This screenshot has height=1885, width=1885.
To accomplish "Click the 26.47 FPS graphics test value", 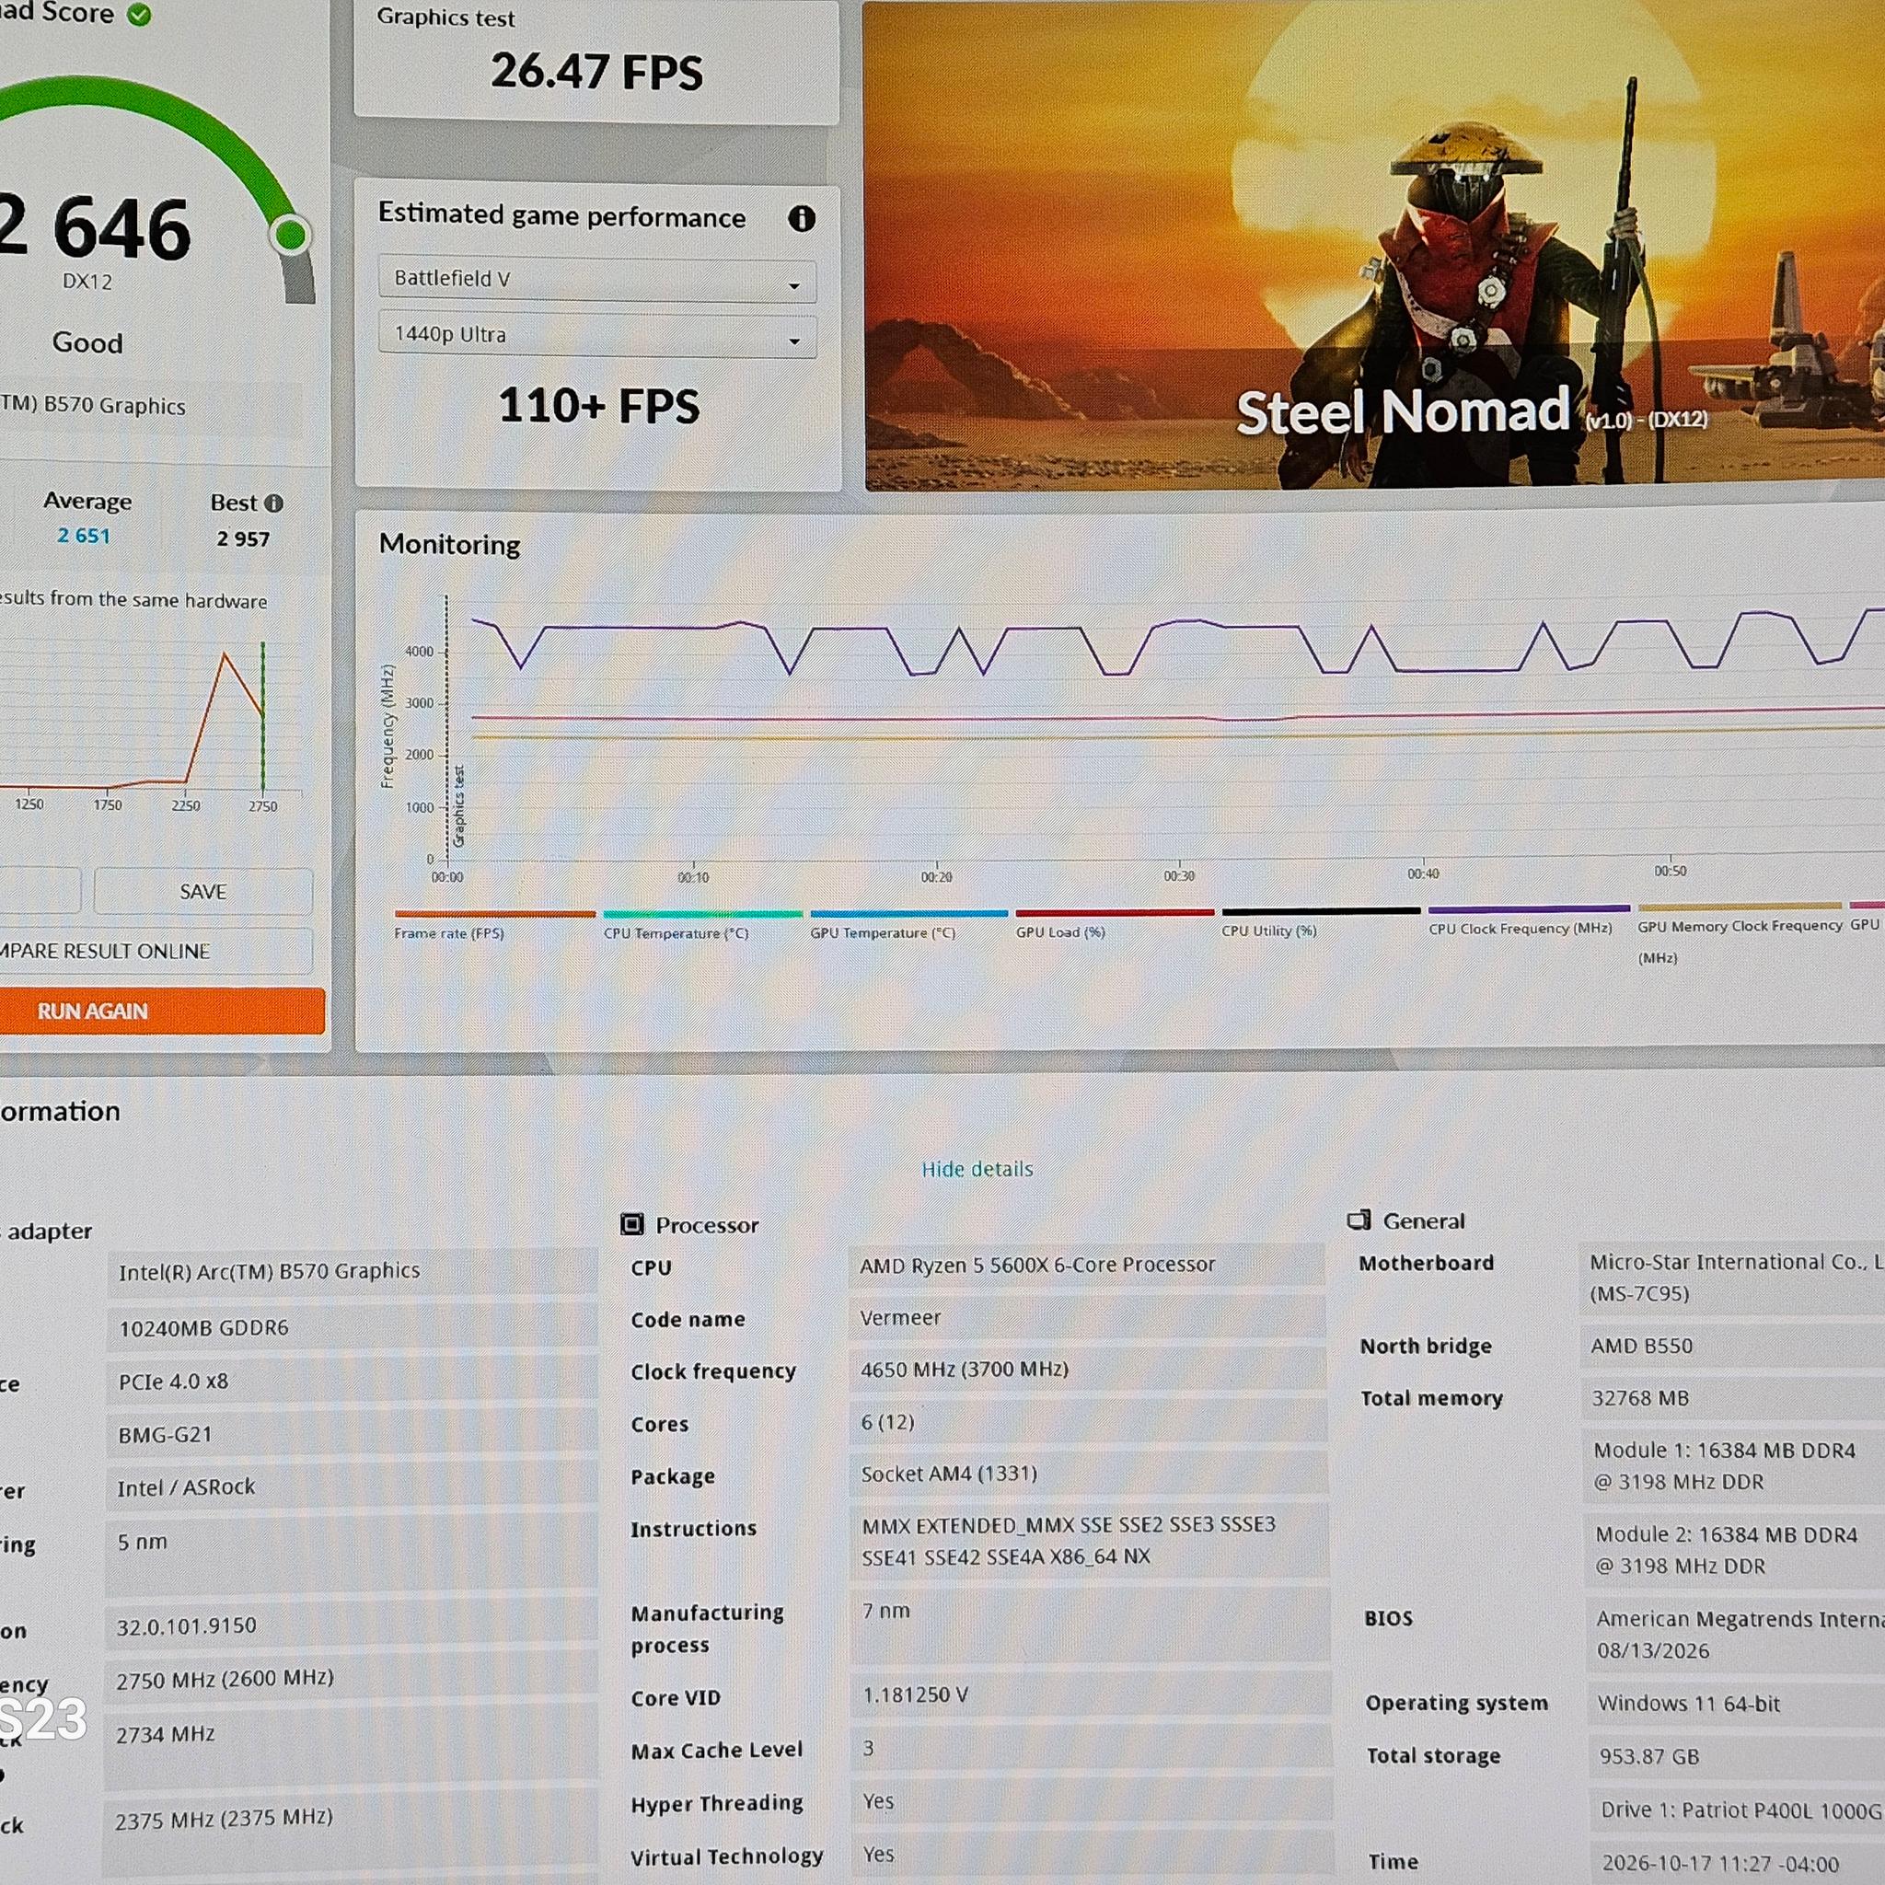I will click(x=596, y=71).
